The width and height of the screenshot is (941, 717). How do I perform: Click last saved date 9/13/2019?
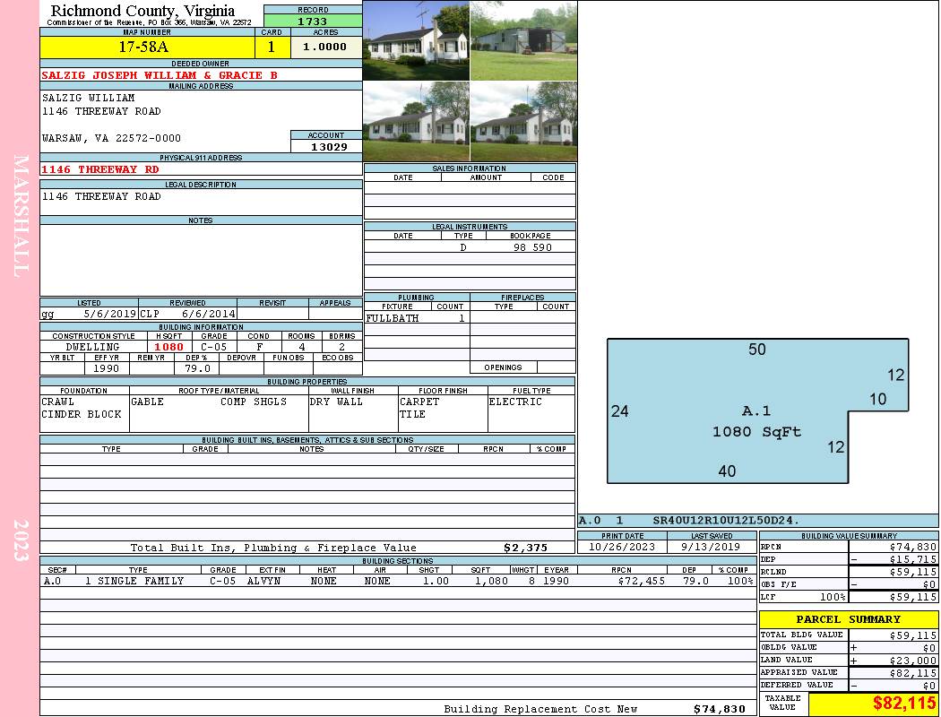(711, 547)
